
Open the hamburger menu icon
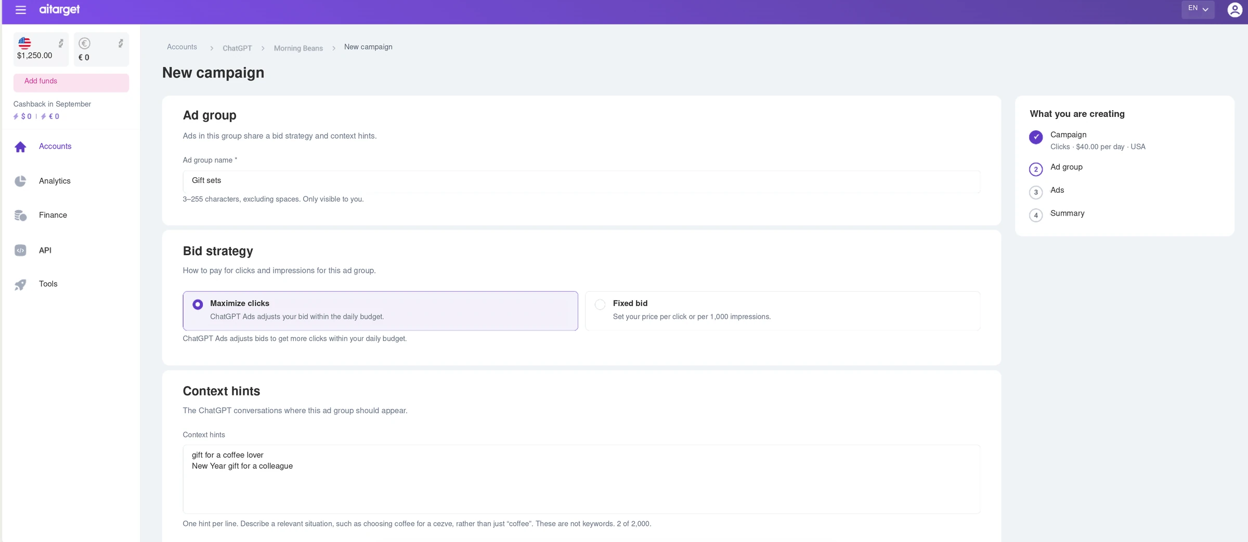[x=21, y=10]
